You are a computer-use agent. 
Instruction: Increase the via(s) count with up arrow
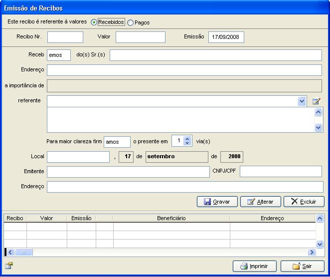click(x=187, y=139)
